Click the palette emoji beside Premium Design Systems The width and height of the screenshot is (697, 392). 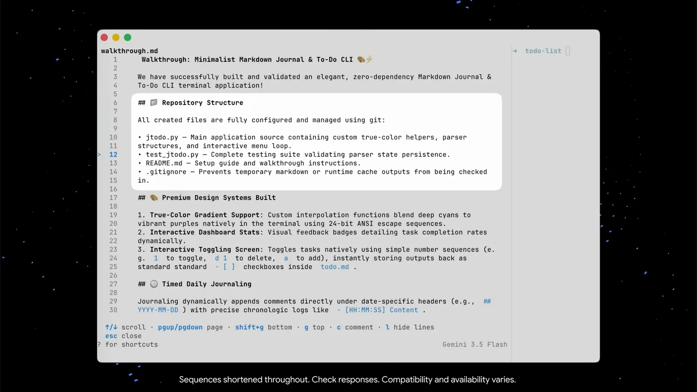pyautogui.click(x=154, y=198)
